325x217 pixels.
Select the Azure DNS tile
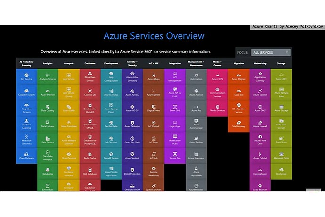point(260,108)
